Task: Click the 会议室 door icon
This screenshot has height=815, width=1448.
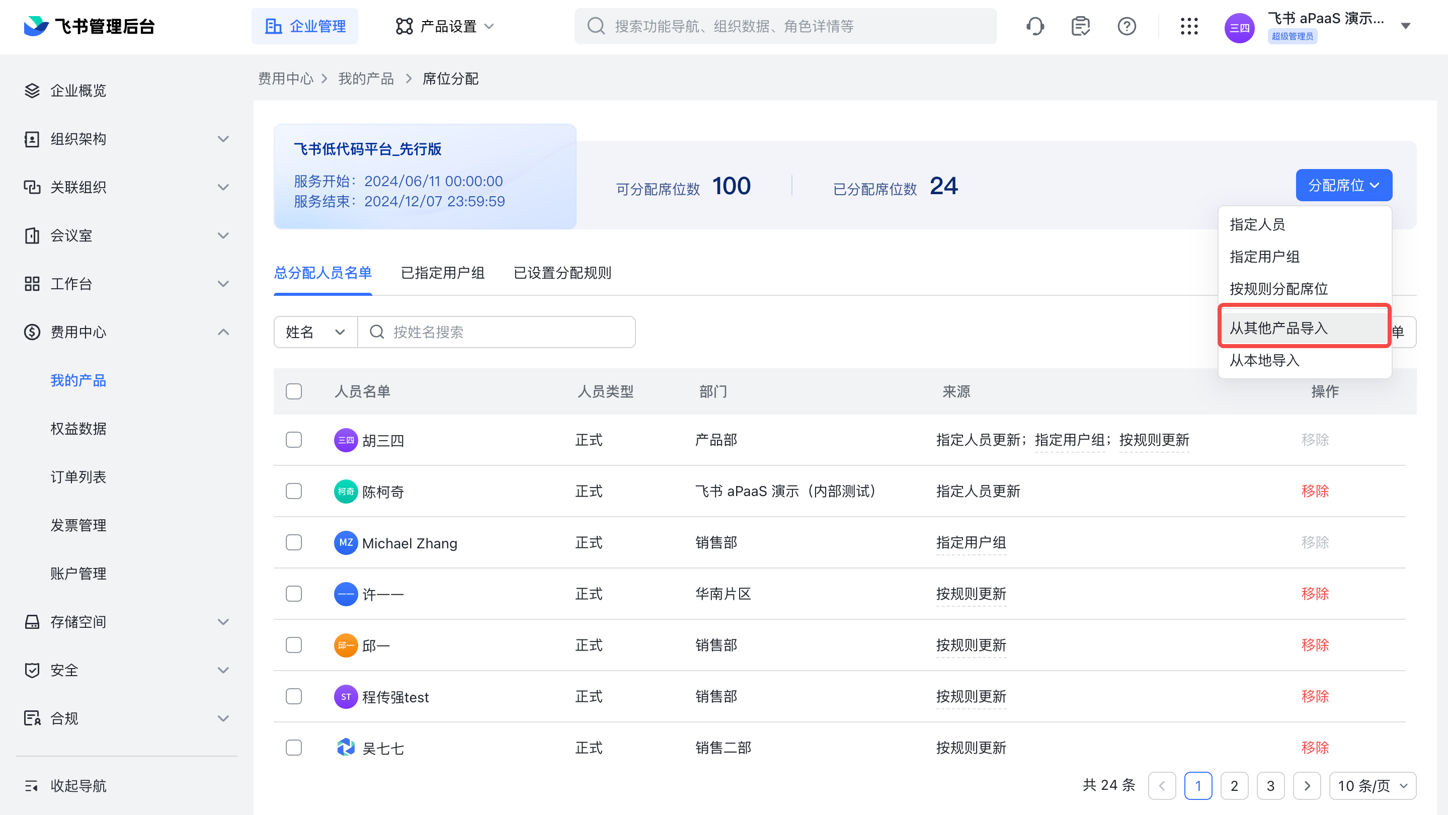Action: coord(32,235)
